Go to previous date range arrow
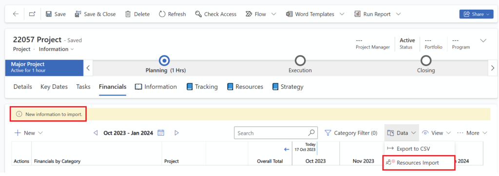This screenshot has height=176, width=499. click(96, 133)
